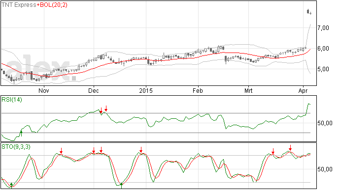Click the 50,00 label on STO panel
Viewport: 340px width, 190px height.
[x=325, y=169]
